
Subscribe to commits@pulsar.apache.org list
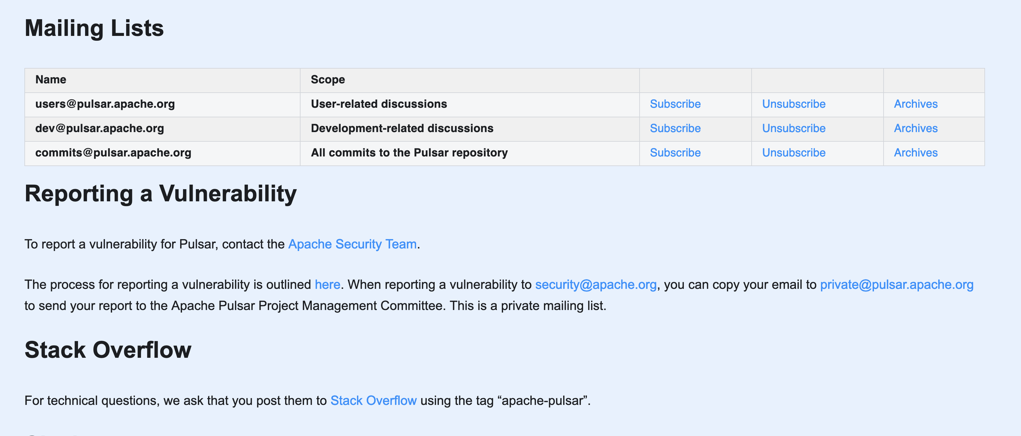tap(675, 153)
